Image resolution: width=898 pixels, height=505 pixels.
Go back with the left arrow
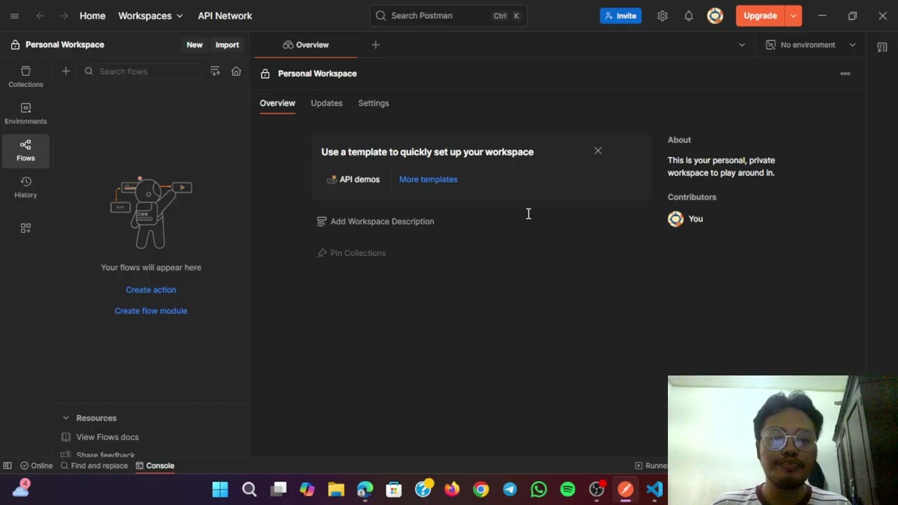point(40,15)
